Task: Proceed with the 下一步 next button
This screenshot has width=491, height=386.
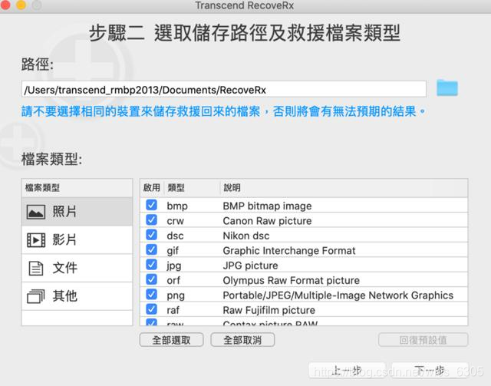Action: [x=430, y=371]
